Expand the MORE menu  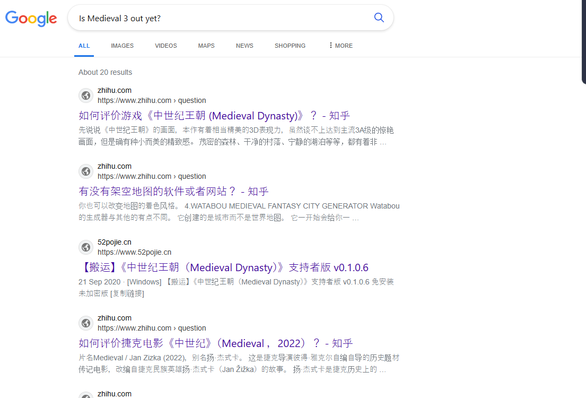click(341, 46)
